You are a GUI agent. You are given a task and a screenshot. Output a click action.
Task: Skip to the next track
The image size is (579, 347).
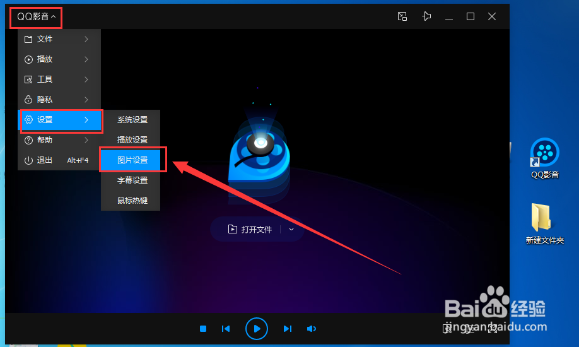288,329
